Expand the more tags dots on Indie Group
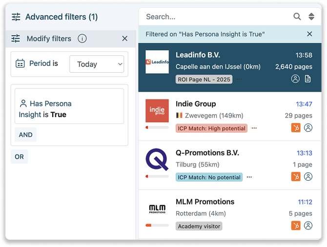This screenshot has width=327, height=247. point(254,128)
